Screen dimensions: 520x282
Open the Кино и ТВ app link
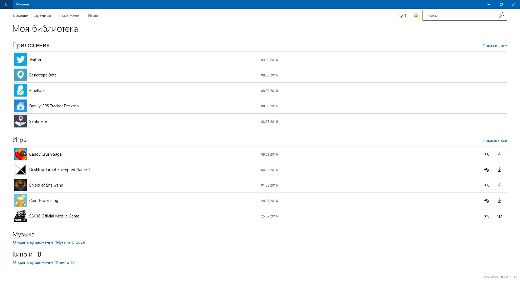coord(45,262)
